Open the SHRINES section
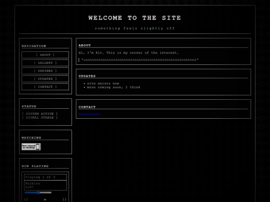The width and height of the screenshot is (270, 202). [x=45, y=71]
